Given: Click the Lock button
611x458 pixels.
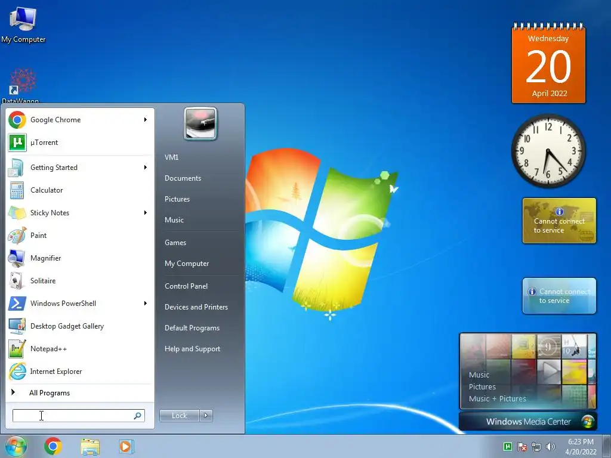Looking at the screenshot, I should tap(179, 416).
